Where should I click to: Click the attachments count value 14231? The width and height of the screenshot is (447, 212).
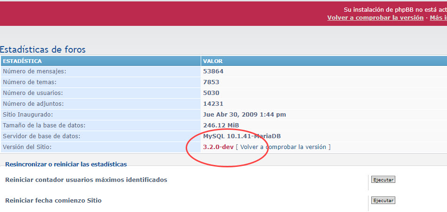(x=213, y=104)
